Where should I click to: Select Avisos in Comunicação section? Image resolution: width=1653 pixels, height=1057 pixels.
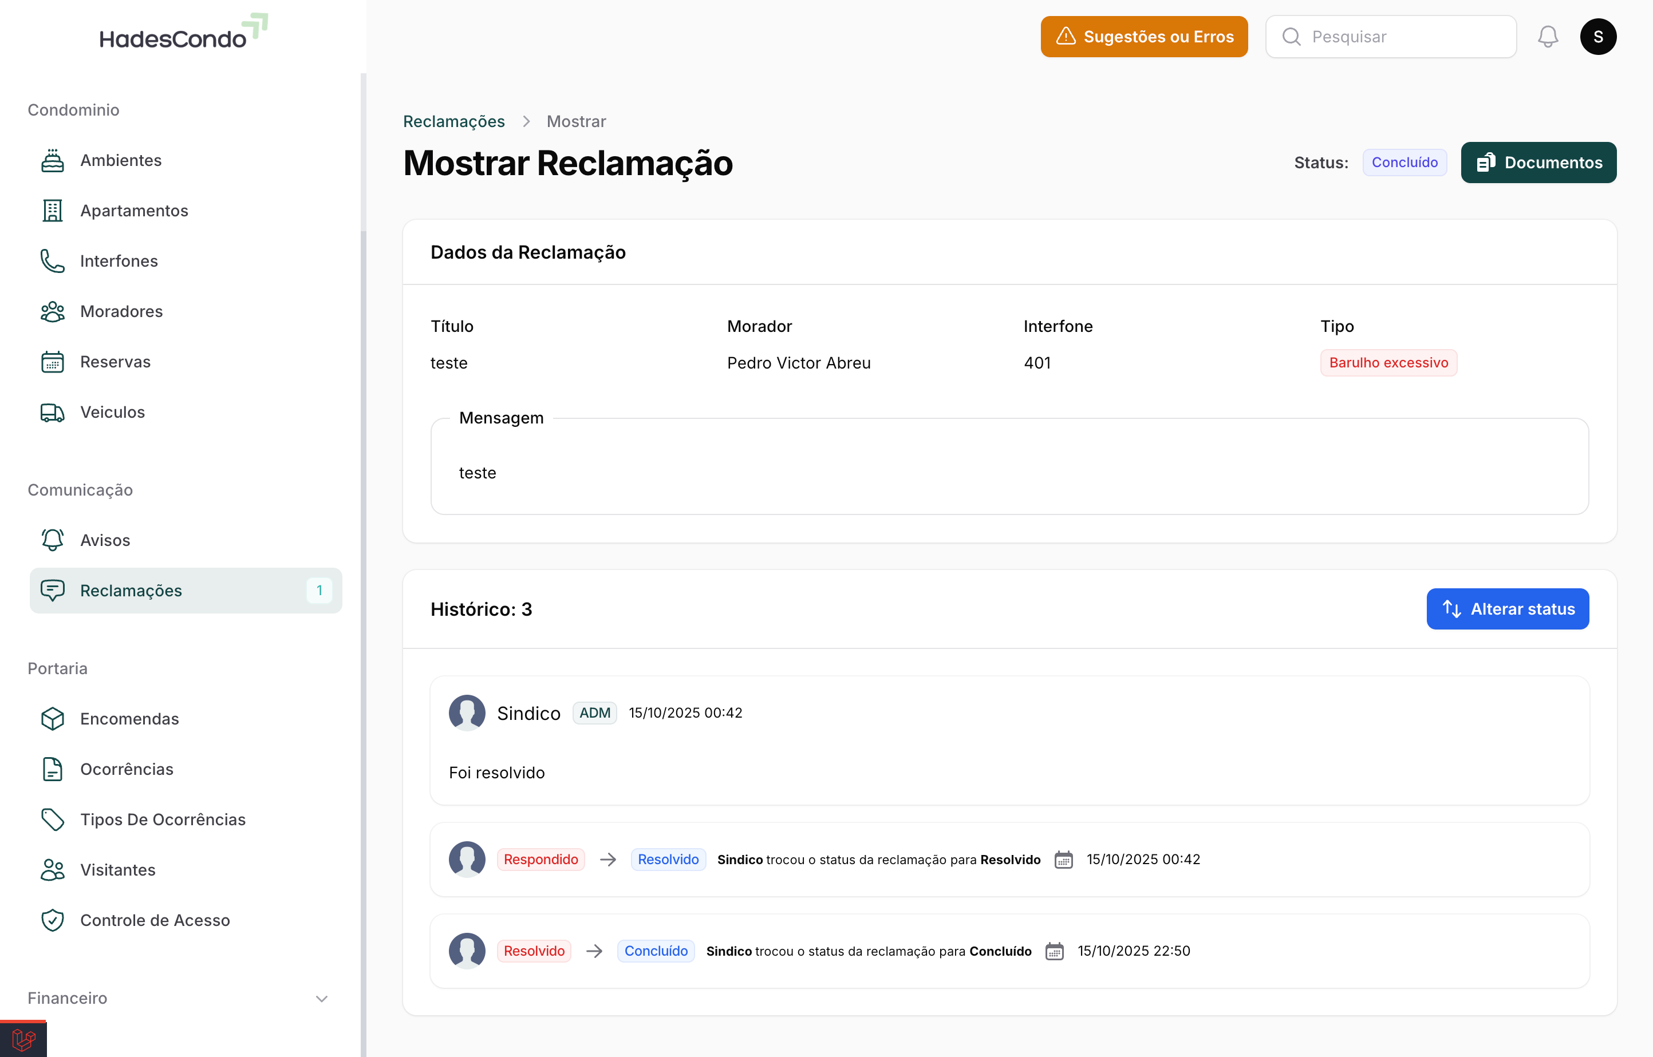(105, 540)
